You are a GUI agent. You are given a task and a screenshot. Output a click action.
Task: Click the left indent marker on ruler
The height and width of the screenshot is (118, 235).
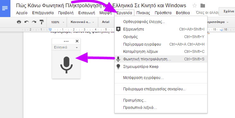click(51, 30)
